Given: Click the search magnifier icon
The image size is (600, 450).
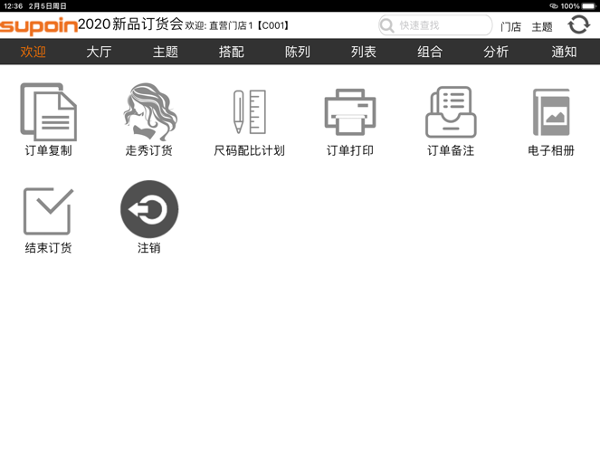Looking at the screenshot, I should 386,25.
